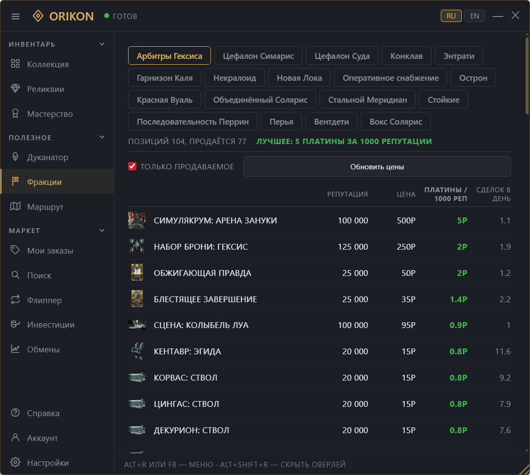Click Блестящее завершение mod thumbnail
The width and height of the screenshot is (530, 475).
[x=137, y=299]
